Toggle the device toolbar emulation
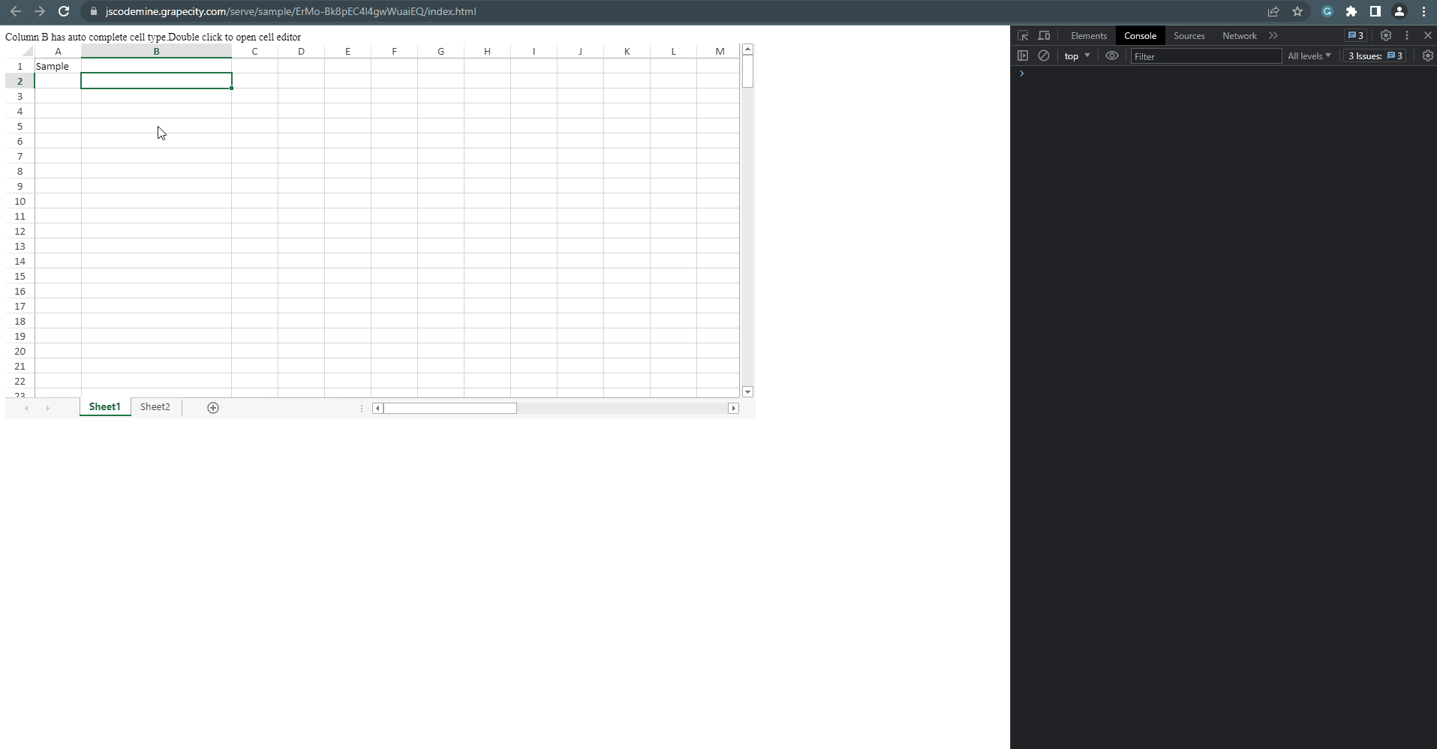1437x749 pixels. (x=1044, y=35)
